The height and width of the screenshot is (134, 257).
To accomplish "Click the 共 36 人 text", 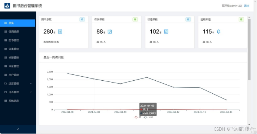I will pos(207,42).
